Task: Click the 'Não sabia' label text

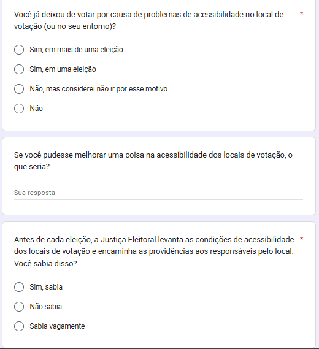Action: (x=45, y=307)
